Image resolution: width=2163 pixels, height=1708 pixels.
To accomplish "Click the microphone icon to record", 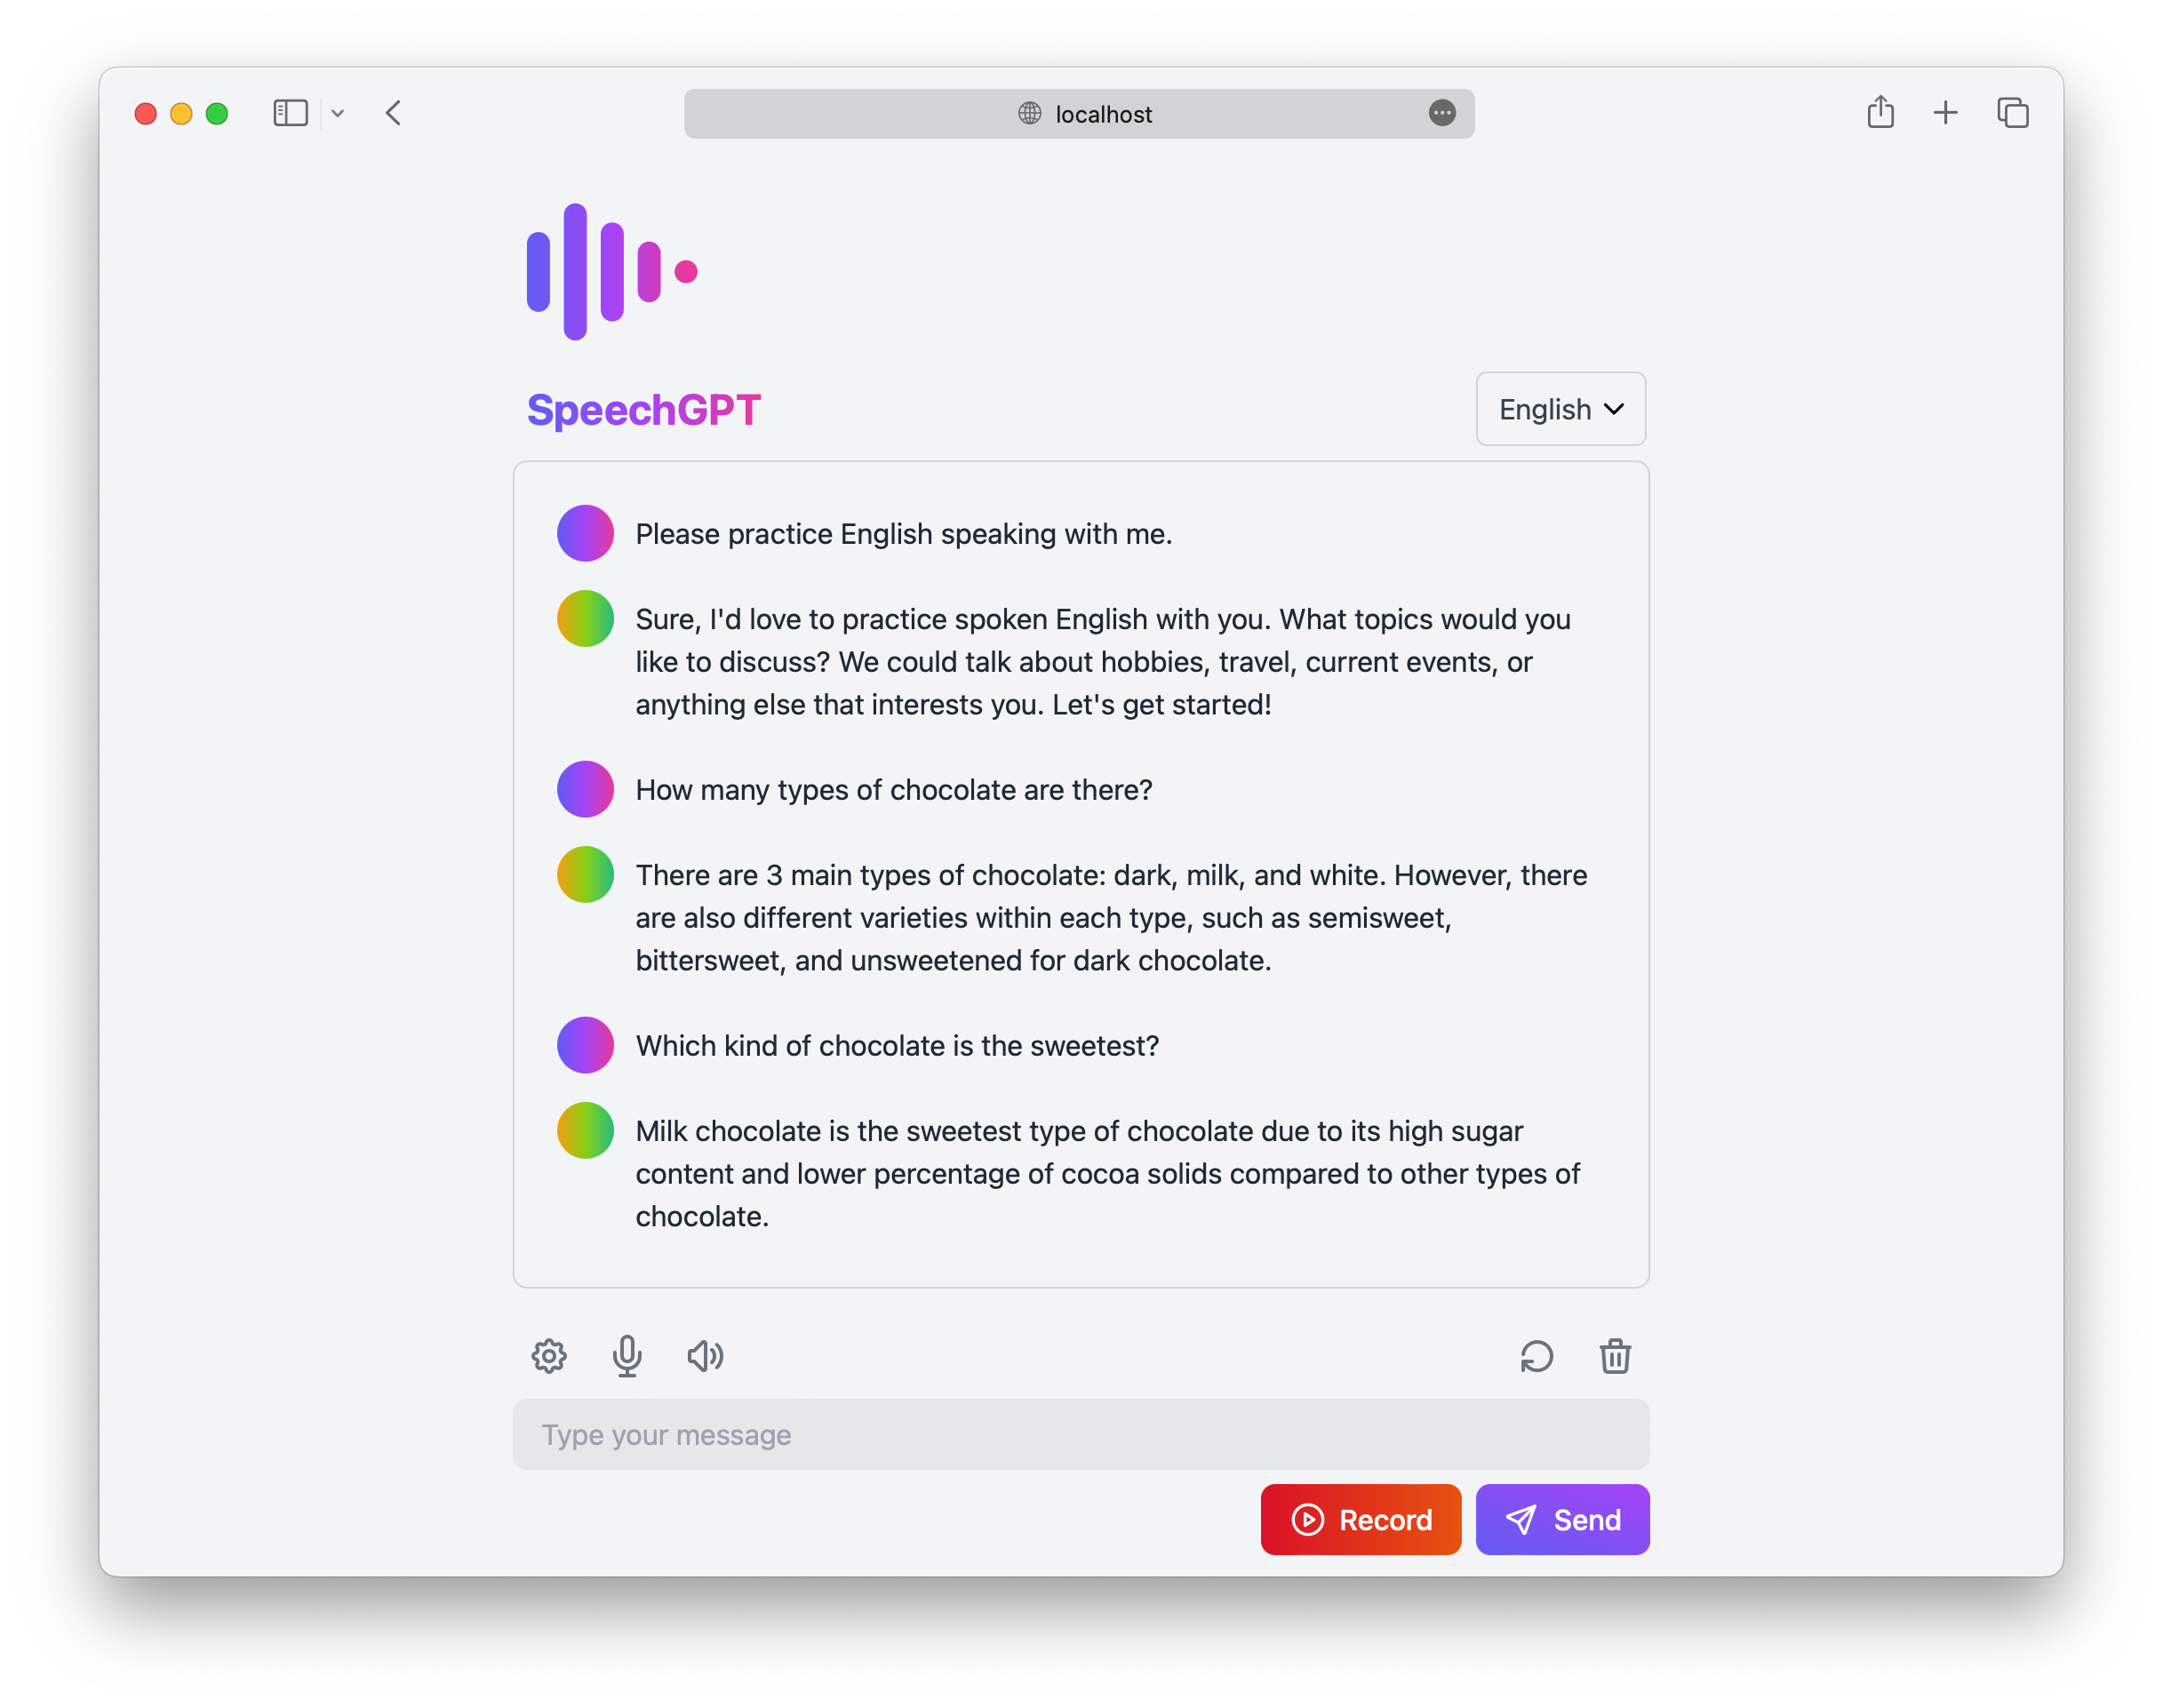I will pyautogui.click(x=627, y=1355).
